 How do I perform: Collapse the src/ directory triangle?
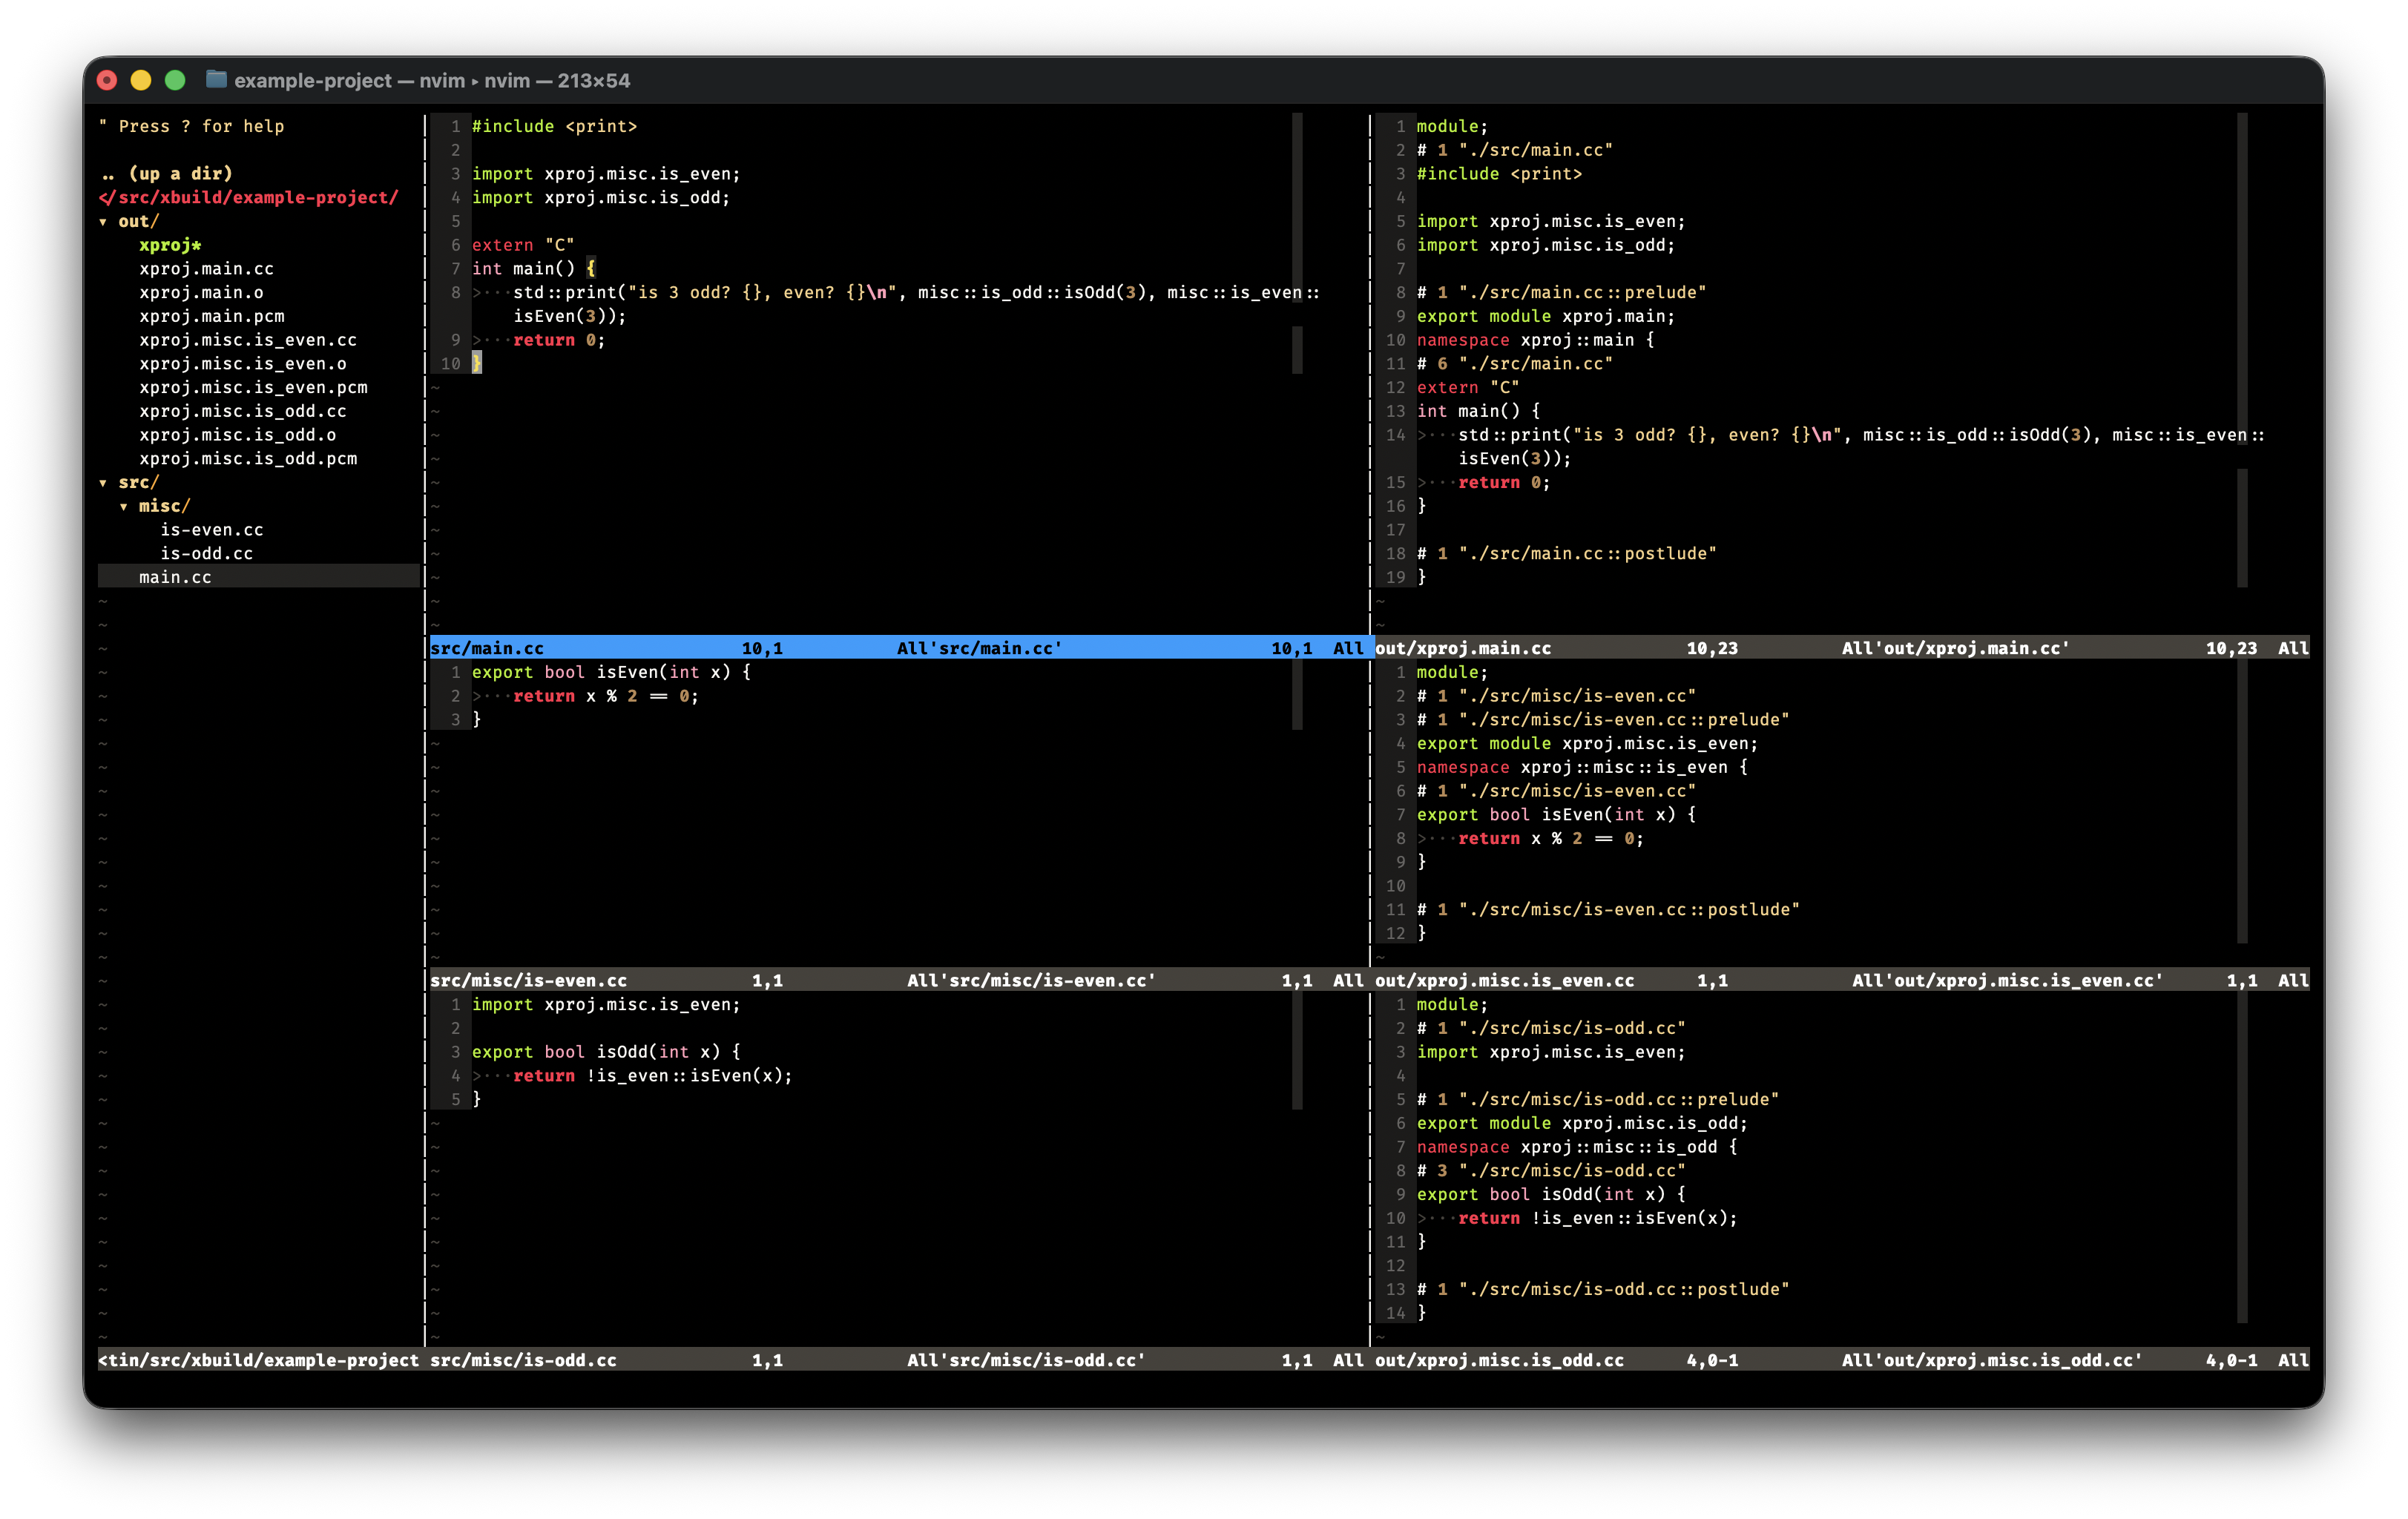103,483
